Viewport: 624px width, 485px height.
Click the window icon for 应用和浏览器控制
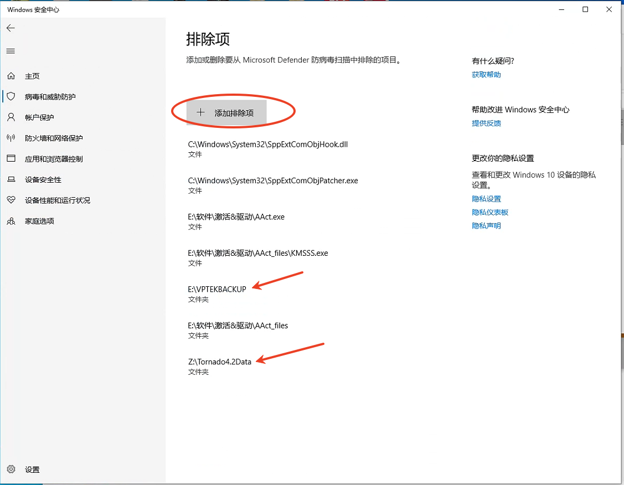point(11,158)
